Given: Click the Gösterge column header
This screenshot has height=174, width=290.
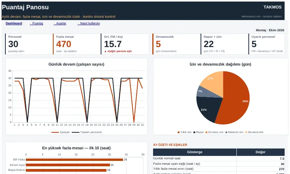Looking at the screenshot, I should [x=195, y=152].
